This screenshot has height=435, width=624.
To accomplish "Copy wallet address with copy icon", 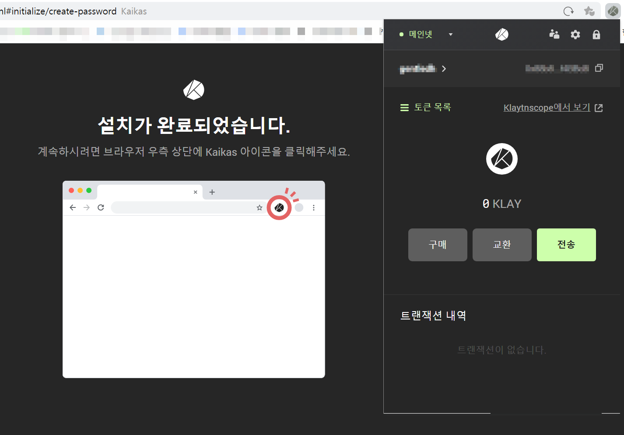I will [x=599, y=68].
